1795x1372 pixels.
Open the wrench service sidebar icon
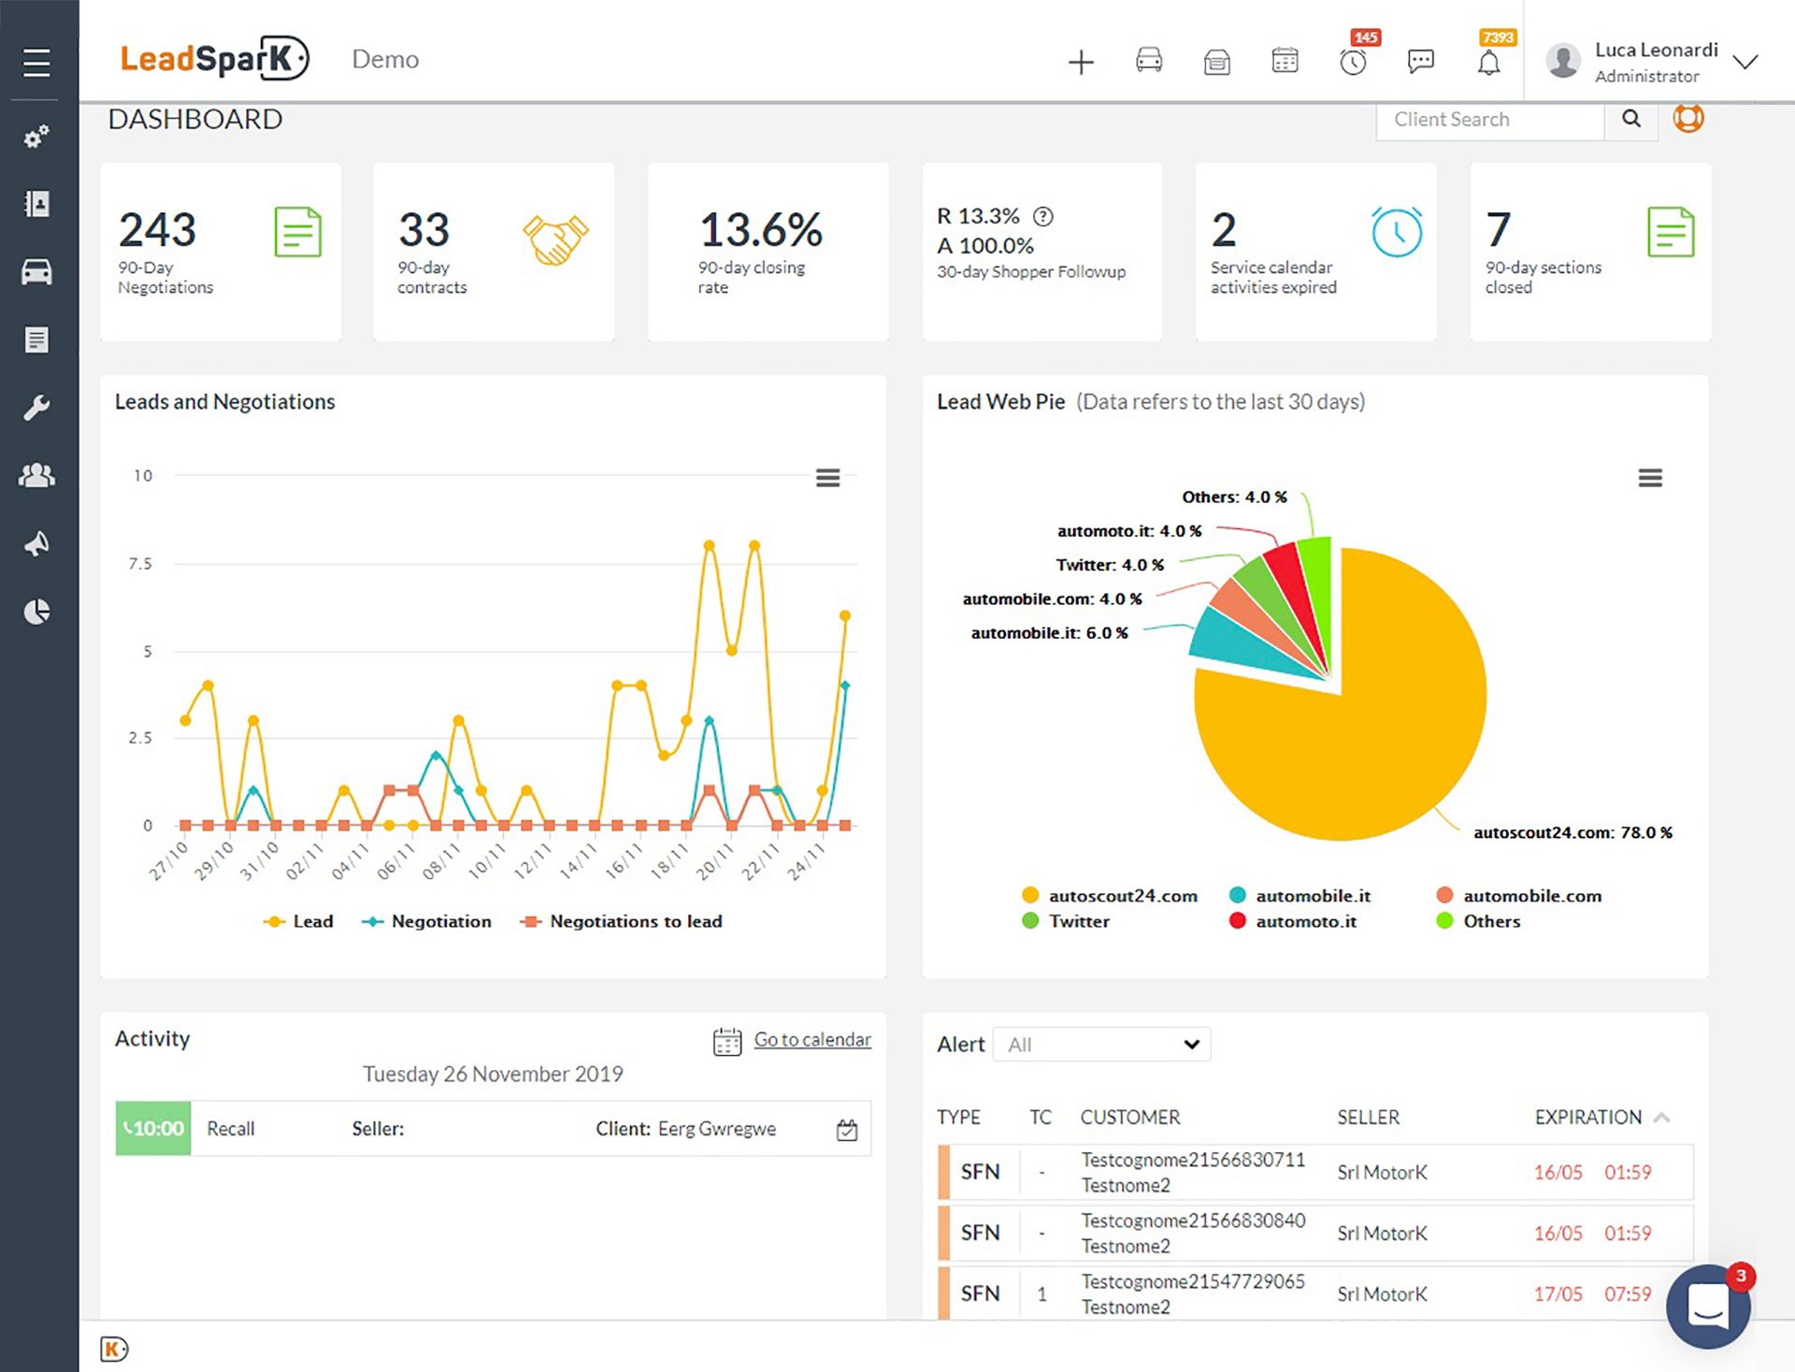[36, 408]
